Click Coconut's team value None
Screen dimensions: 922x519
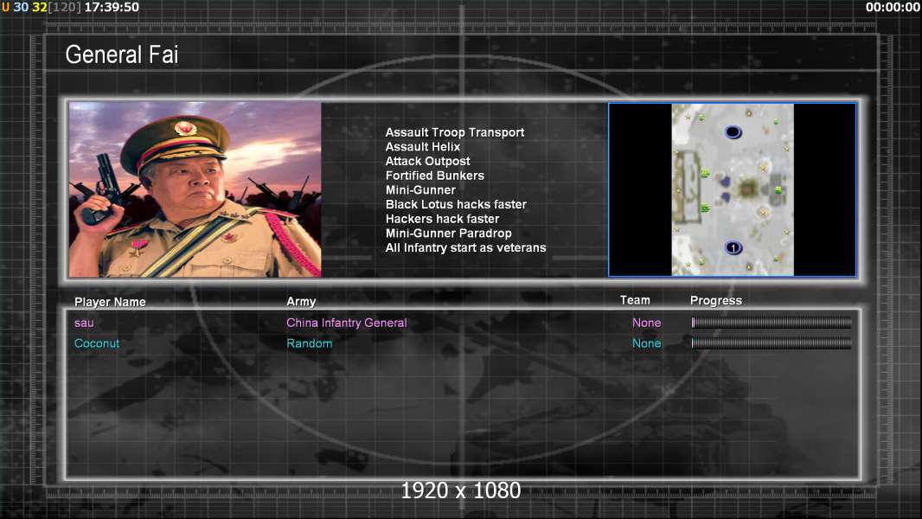646,343
